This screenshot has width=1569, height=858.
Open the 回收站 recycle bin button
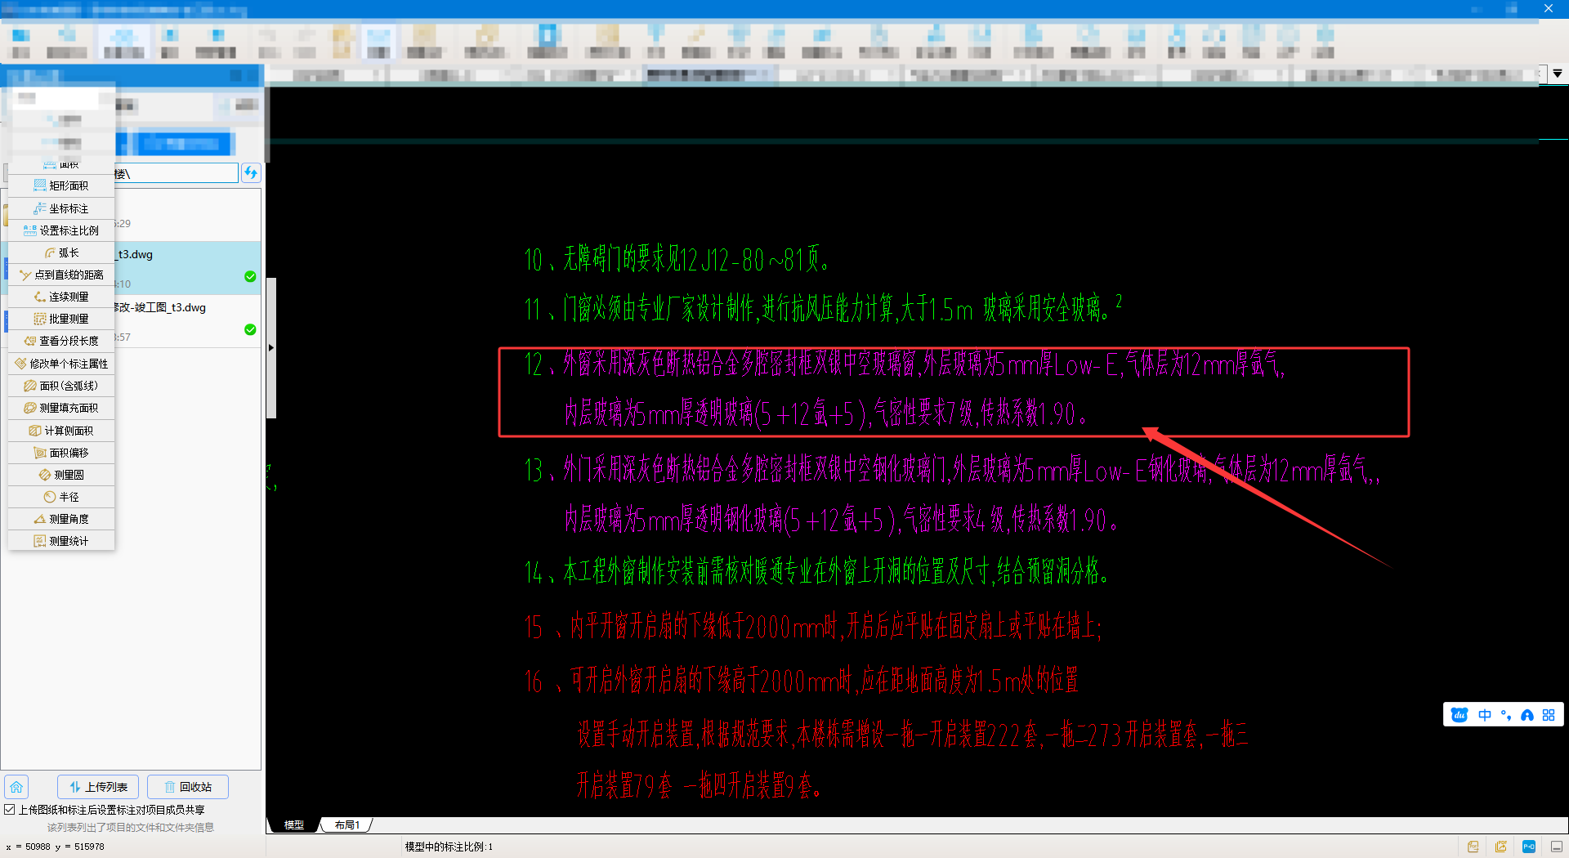tap(188, 787)
